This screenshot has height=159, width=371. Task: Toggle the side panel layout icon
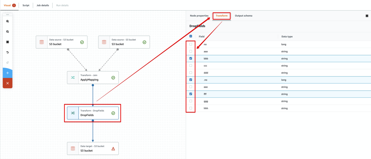pyautogui.click(x=367, y=16)
